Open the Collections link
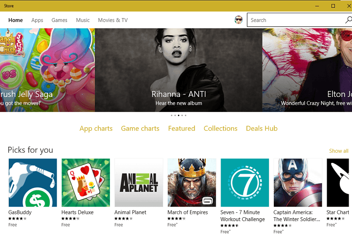352x250 pixels. 220,129
